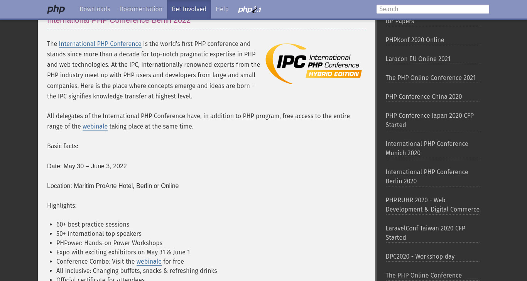Click 'Location: Maritim ProArte Hotel, Berlin or Online' text
This screenshot has width=527, height=281.
point(113,186)
